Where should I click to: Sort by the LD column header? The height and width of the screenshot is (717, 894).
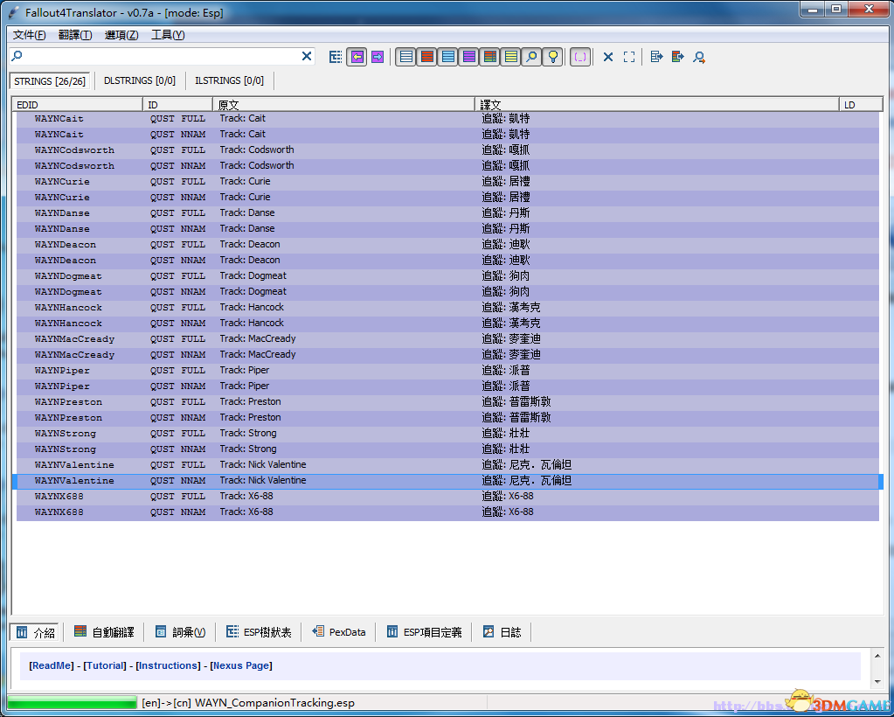pyautogui.click(x=861, y=104)
